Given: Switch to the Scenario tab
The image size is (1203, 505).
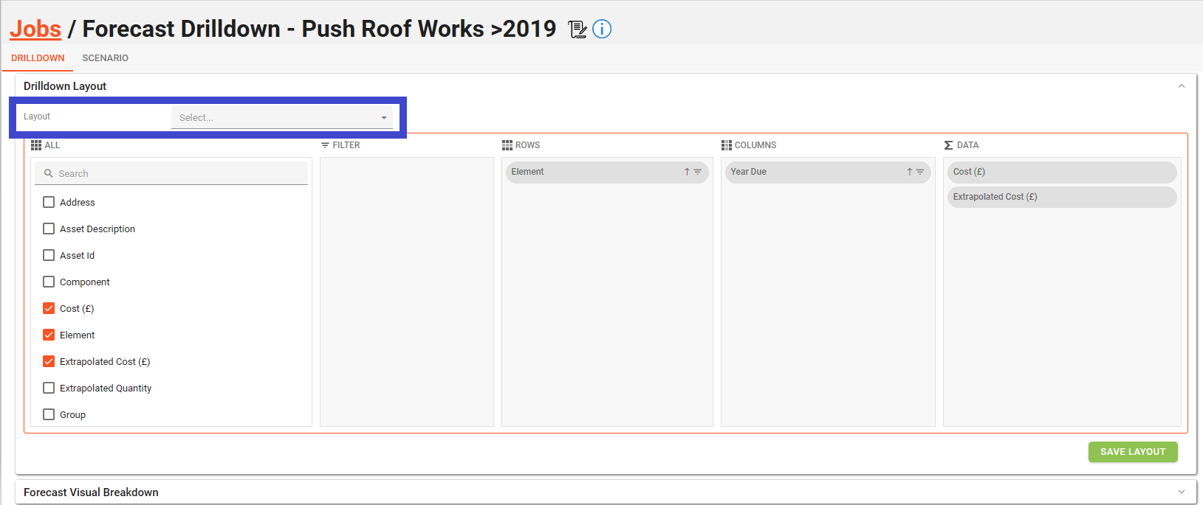Looking at the screenshot, I should [105, 58].
